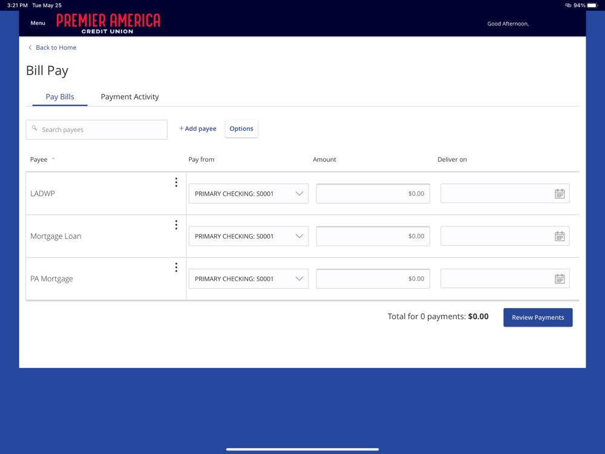Click the Amount column header
Screen dimensions: 605x454
(324, 159)
